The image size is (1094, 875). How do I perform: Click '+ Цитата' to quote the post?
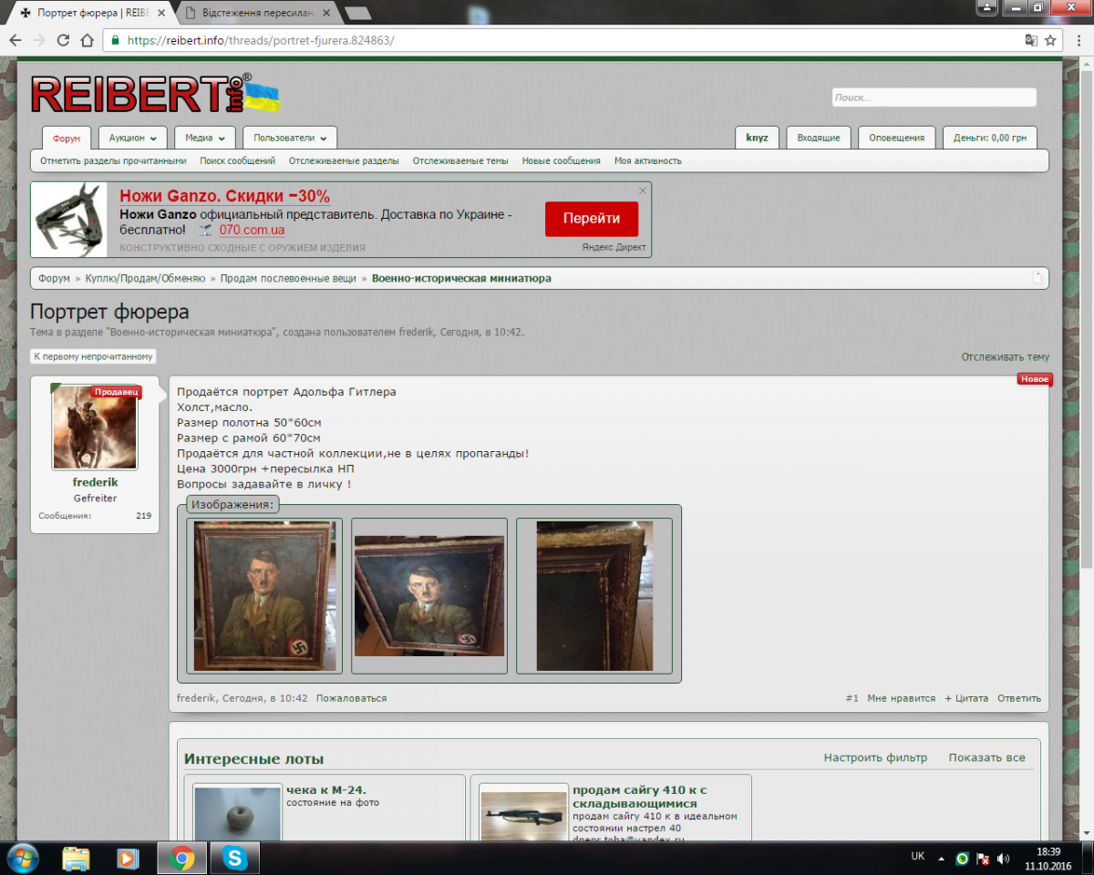(x=966, y=698)
